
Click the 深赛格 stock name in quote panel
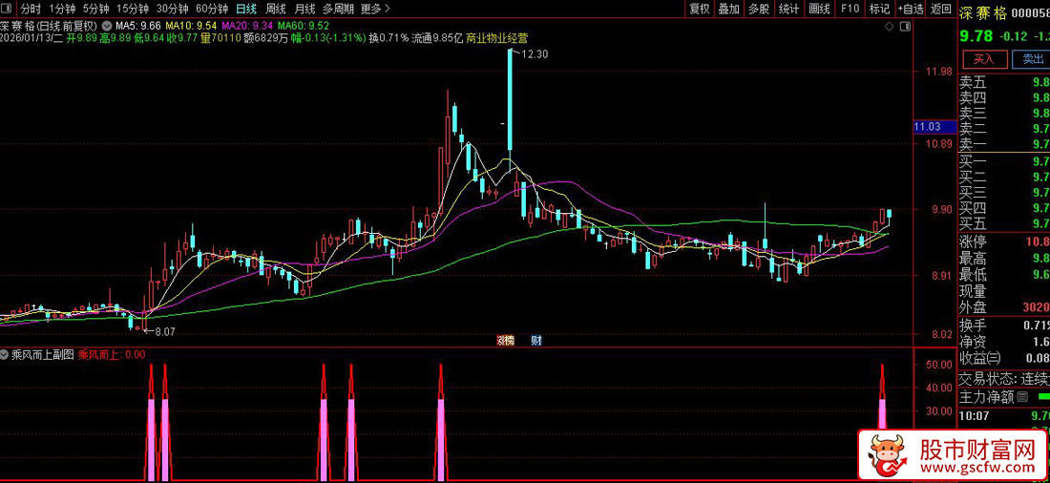(983, 12)
